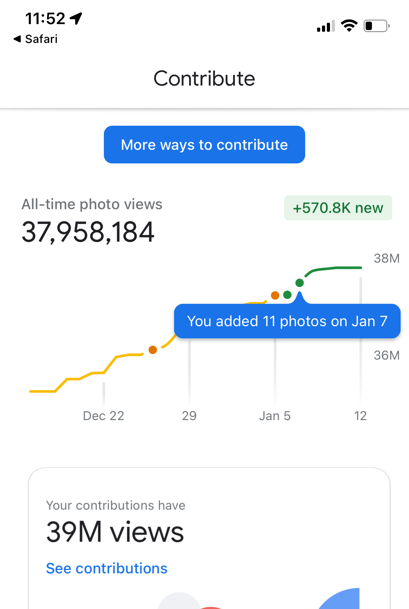Tap the 39M views heading
Viewport: 409px width, 609px height.
tap(115, 532)
